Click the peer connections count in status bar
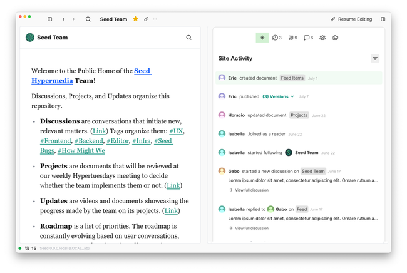Viewport: 407px width, 273px height. coord(30,249)
